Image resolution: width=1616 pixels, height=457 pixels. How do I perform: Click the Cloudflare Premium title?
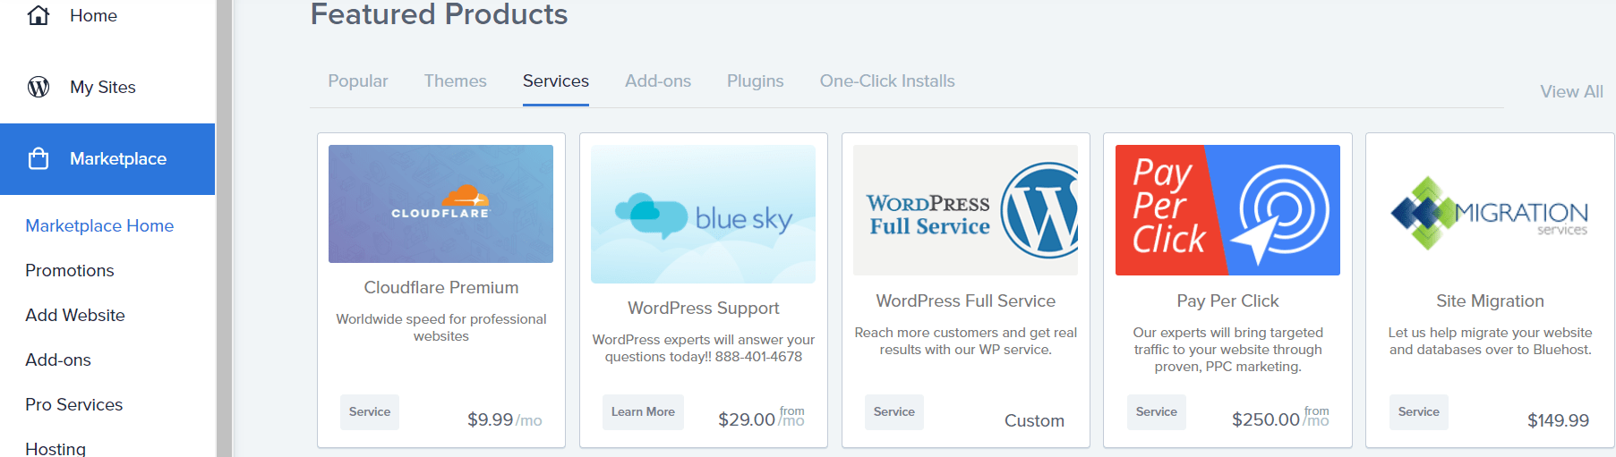(x=441, y=287)
